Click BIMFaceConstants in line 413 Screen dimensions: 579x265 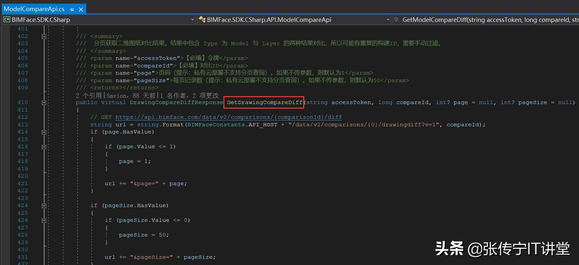[216, 125]
